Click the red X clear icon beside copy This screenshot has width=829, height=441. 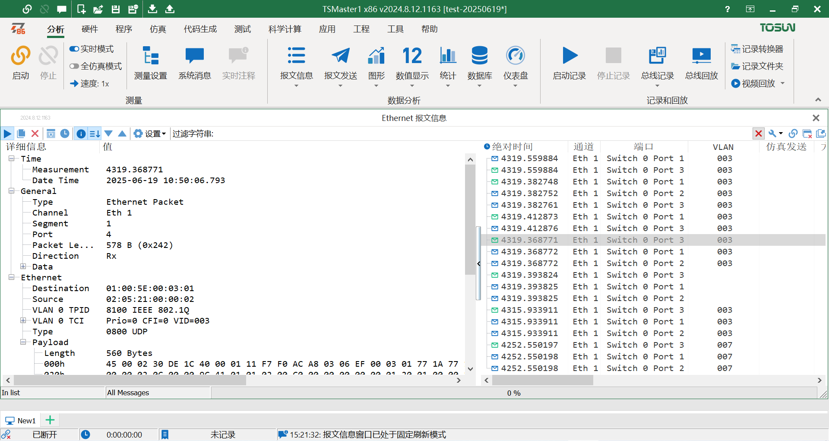point(35,133)
